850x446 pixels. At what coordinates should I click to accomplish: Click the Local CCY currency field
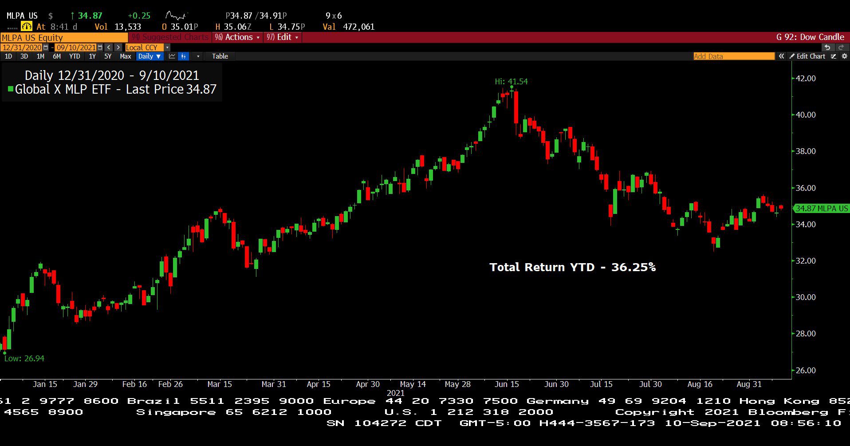(x=144, y=47)
